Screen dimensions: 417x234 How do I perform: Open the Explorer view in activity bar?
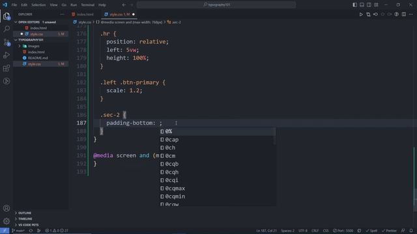(7, 16)
